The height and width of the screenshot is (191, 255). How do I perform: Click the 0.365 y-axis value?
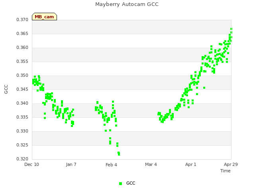pos(22,33)
